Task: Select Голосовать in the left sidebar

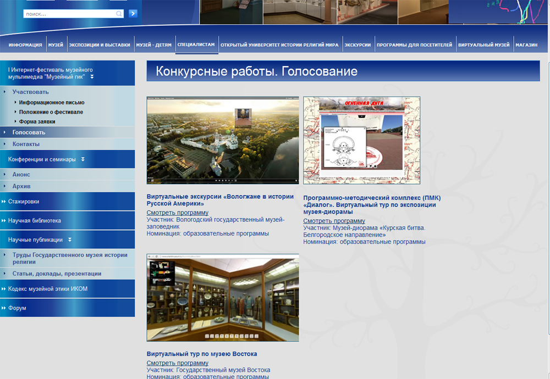Action: 29,132
